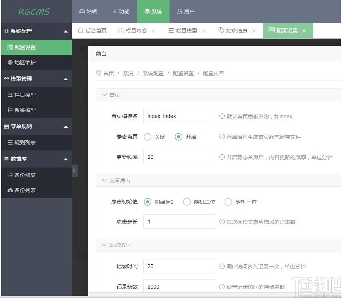Choose 关闭 for 静态首页
The height and width of the screenshot is (298, 342).
pos(148,137)
